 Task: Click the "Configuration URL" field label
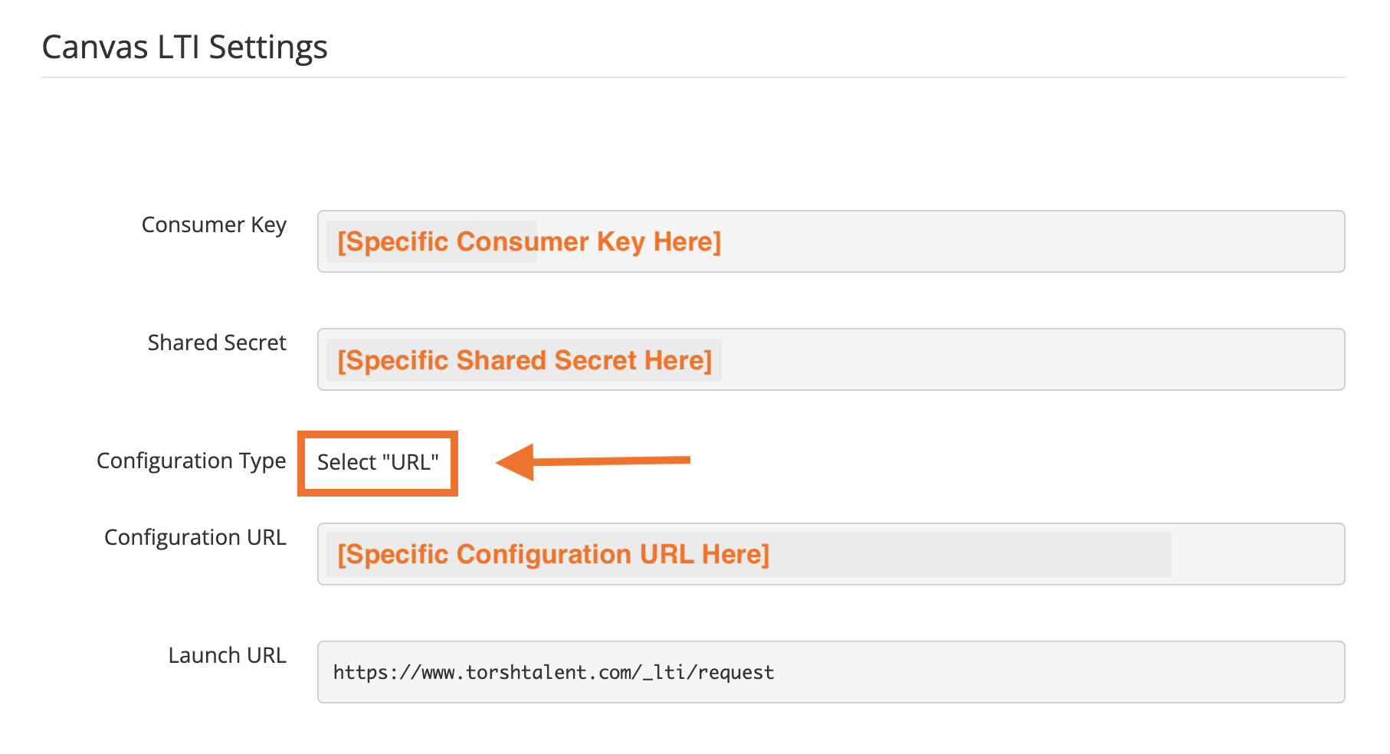tap(195, 538)
